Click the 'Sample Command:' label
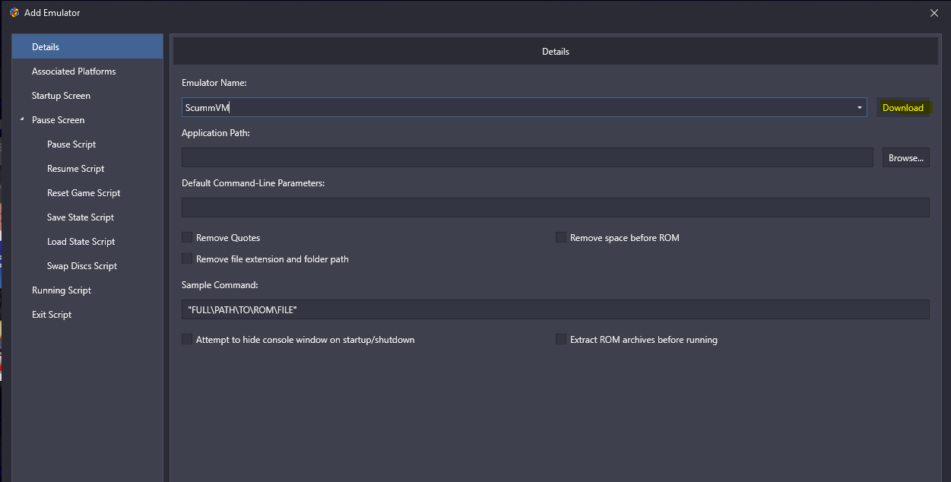951x482 pixels. click(x=220, y=285)
